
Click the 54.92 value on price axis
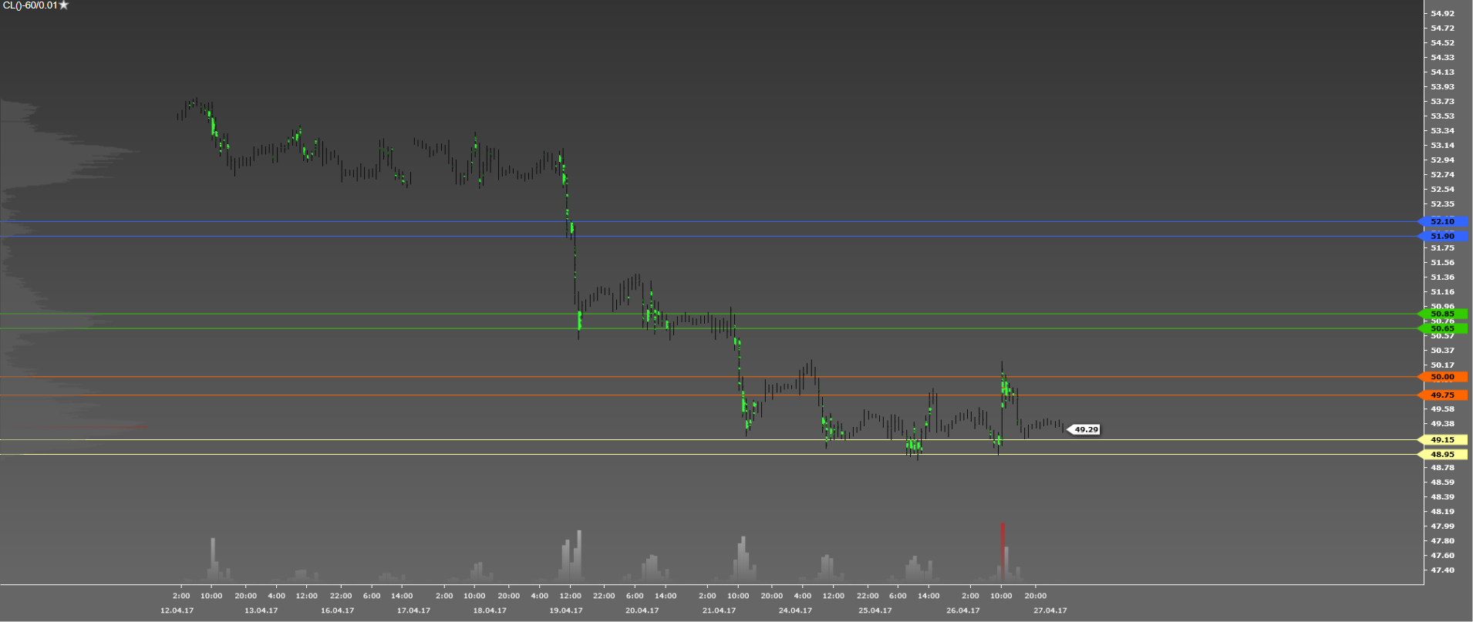pyautogui.click(x=1442, y=13)
